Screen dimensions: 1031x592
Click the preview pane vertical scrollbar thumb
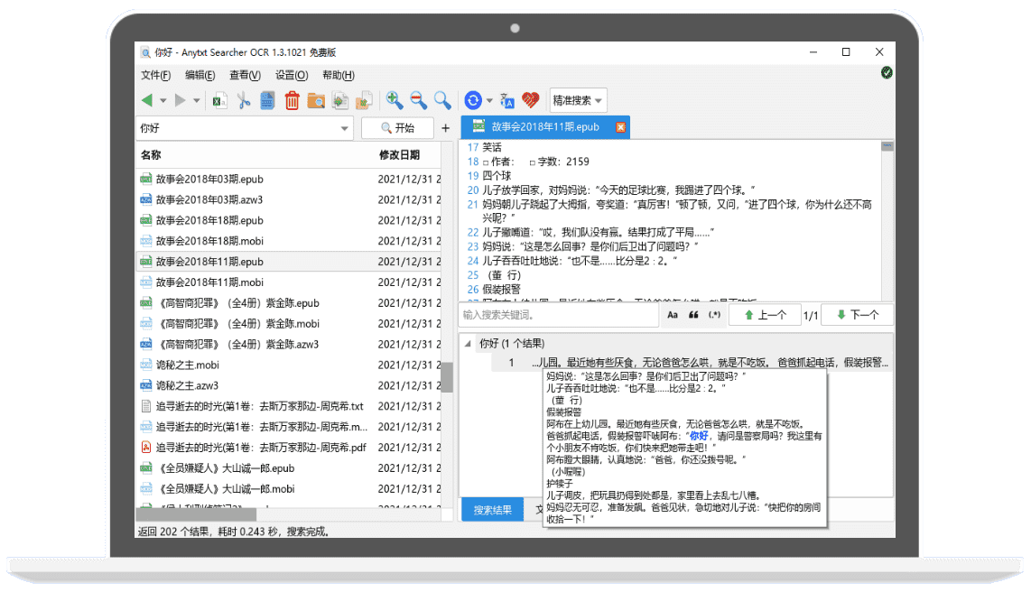887,146
